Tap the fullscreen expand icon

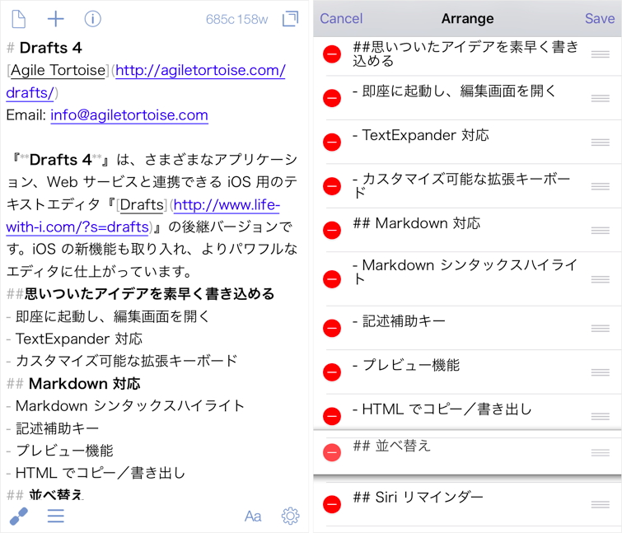pos(290,19)
